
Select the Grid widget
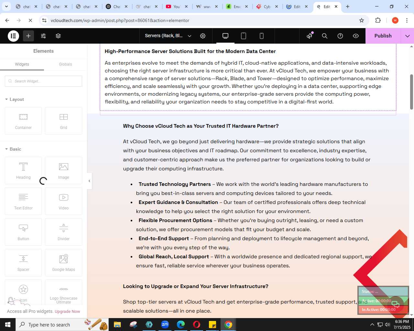63,121
